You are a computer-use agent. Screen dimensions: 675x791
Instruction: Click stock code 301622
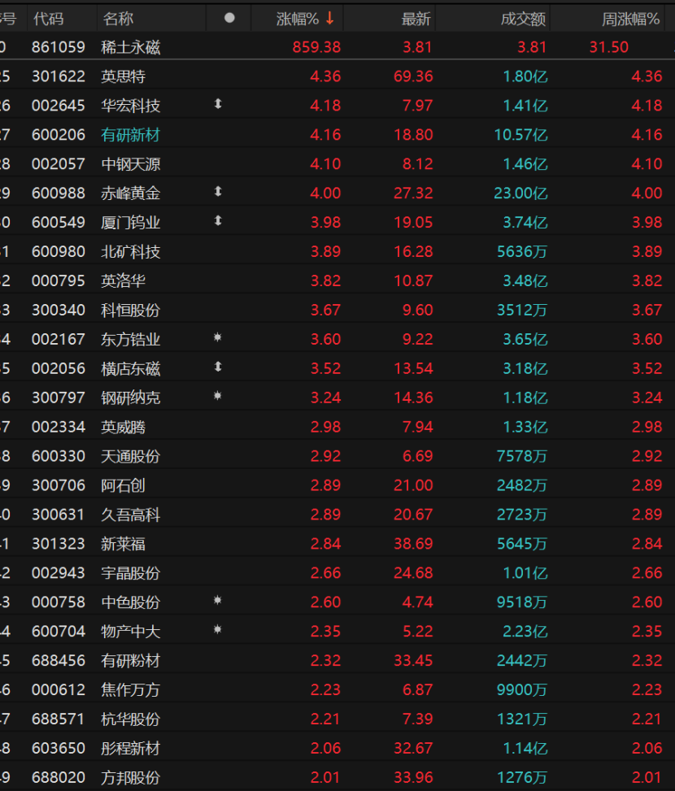tap(59, 76)
